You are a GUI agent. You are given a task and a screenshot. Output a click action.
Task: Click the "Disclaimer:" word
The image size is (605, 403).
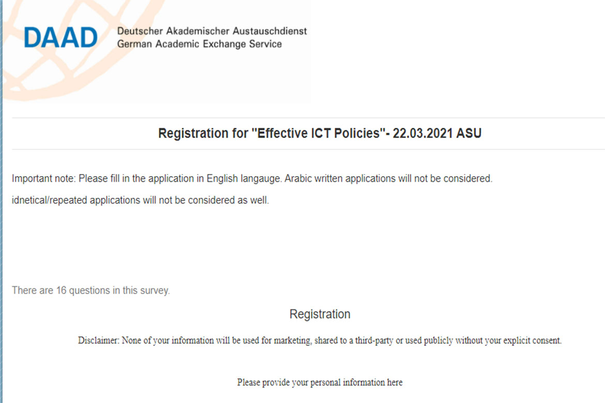click(x=98, y=340)
